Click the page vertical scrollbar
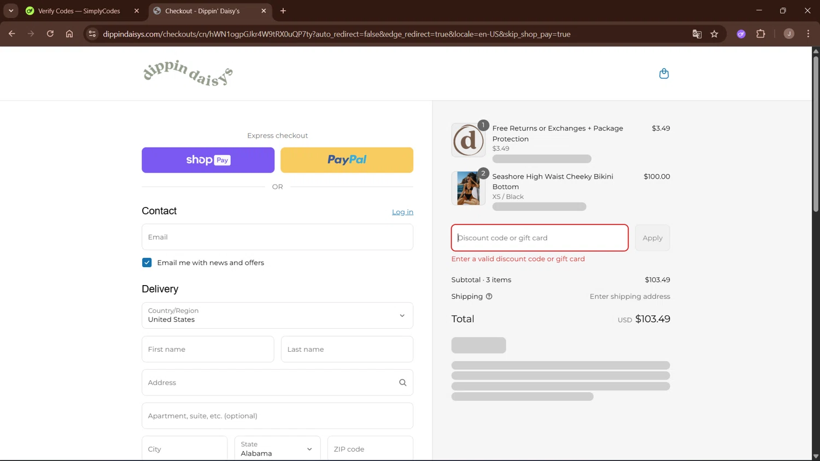 coord(816,134)
